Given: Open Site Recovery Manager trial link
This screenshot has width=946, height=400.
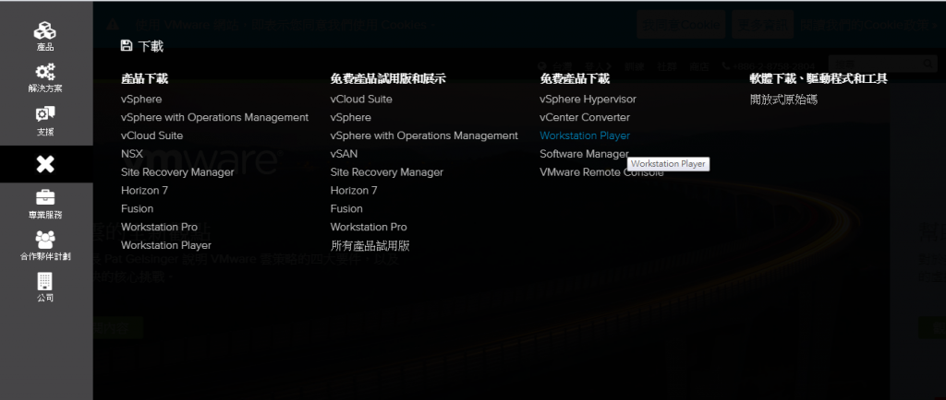Looking at the screenshot, I should [387, 172].
